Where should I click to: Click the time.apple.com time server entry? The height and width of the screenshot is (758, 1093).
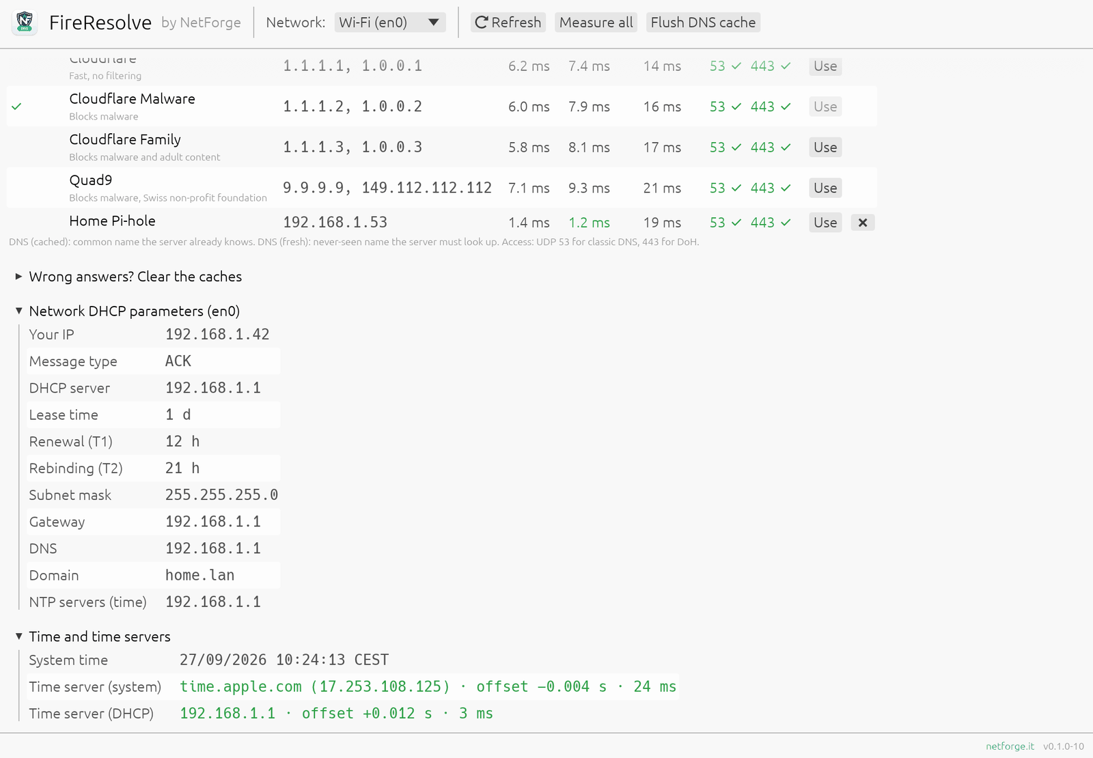[428, 687]
